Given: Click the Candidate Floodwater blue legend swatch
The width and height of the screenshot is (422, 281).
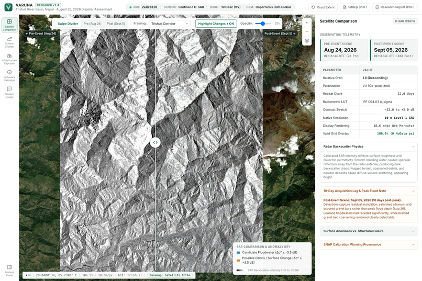Looking at the screenshot, I should (238, 253).
